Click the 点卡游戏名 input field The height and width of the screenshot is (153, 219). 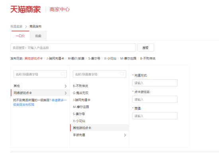(155, 99)
